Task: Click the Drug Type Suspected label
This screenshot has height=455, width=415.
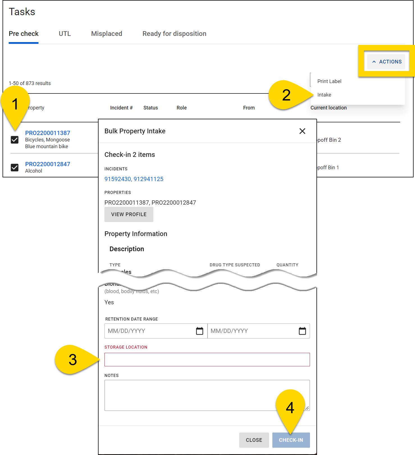Action: coord(235,265)
